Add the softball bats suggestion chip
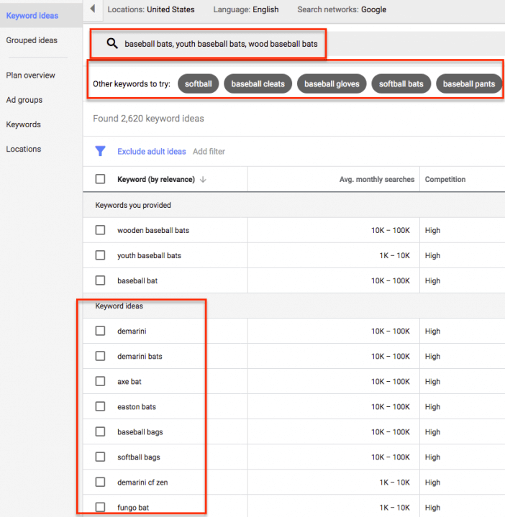Screen dimensions: 505x517 coord(401,83)
